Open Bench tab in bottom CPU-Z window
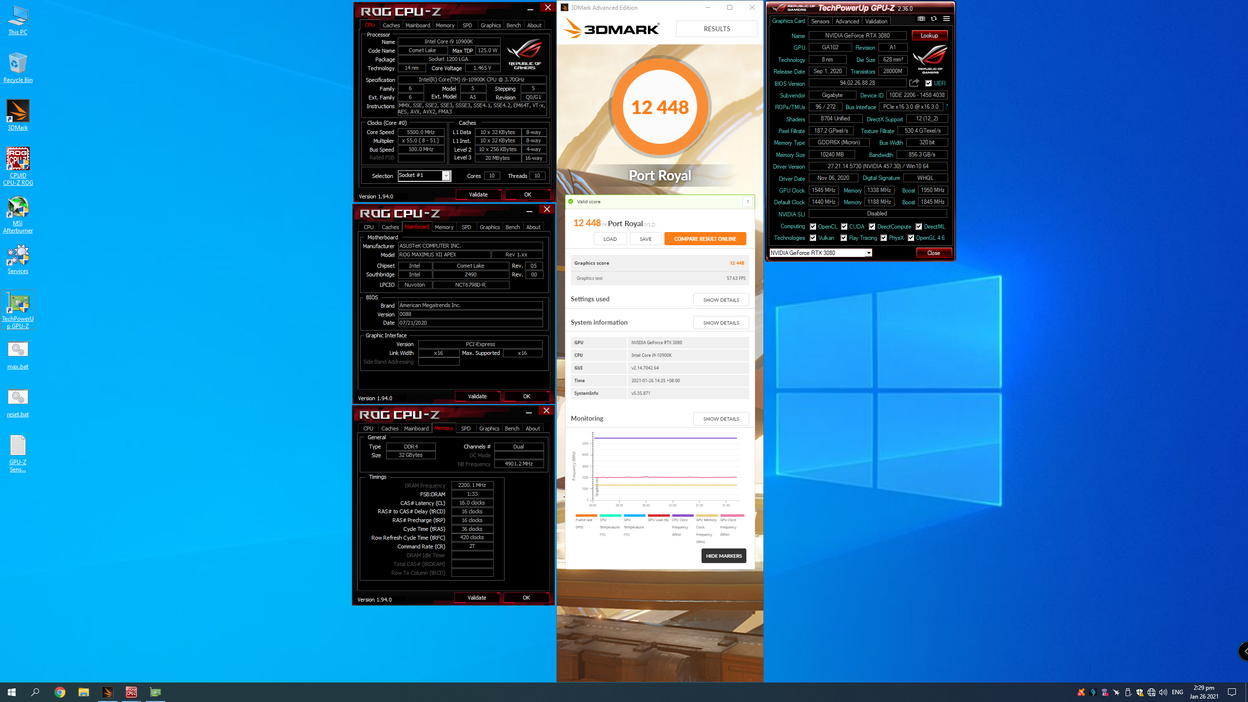 pos(512,429)
